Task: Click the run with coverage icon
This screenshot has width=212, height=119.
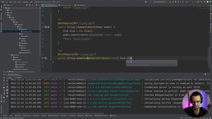Action: click(176, 2)
